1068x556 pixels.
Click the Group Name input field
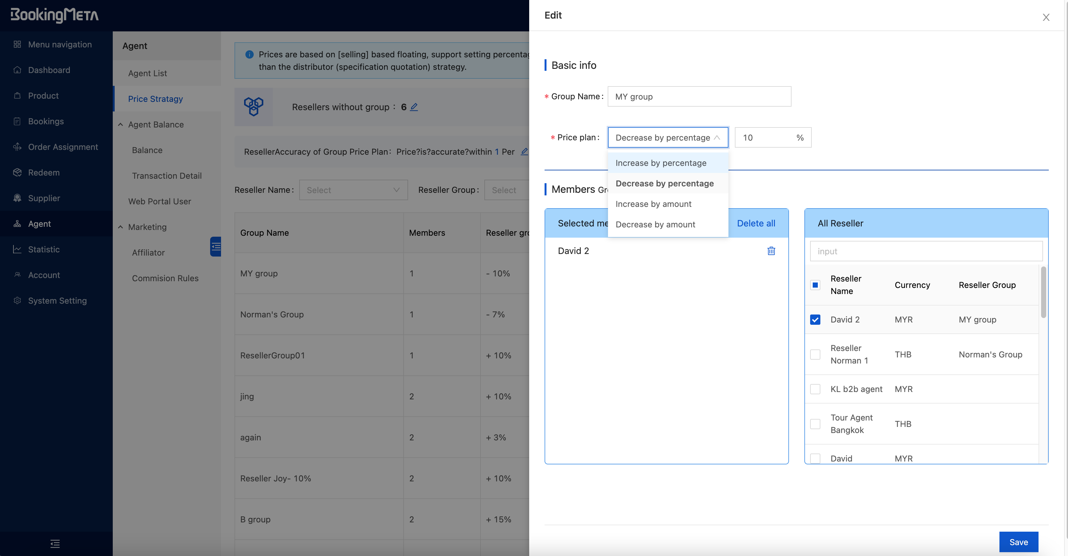(x=699, y=97)
